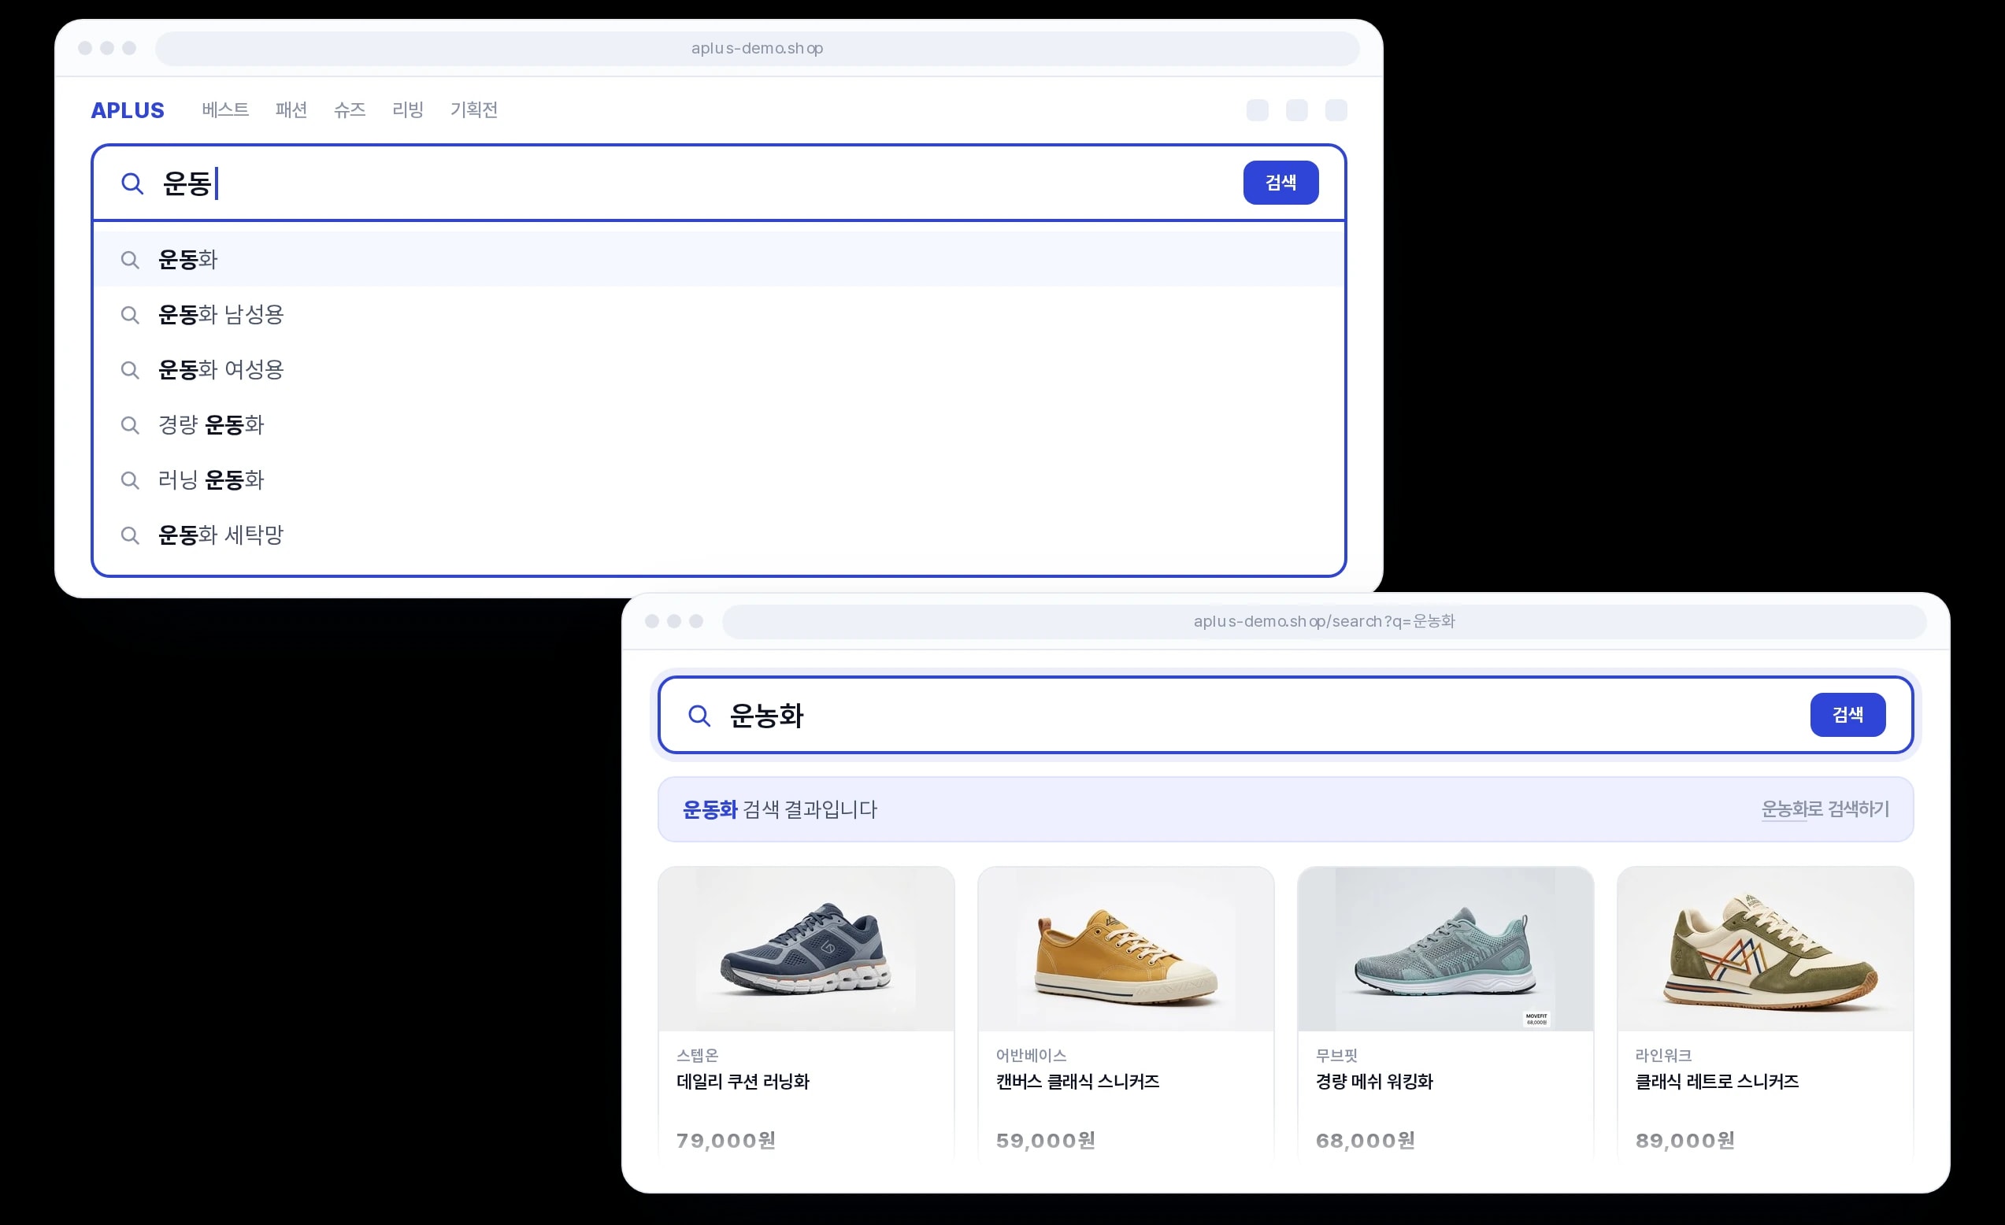Select the 경량 운동화 suggestion

[x=719, y=424]
